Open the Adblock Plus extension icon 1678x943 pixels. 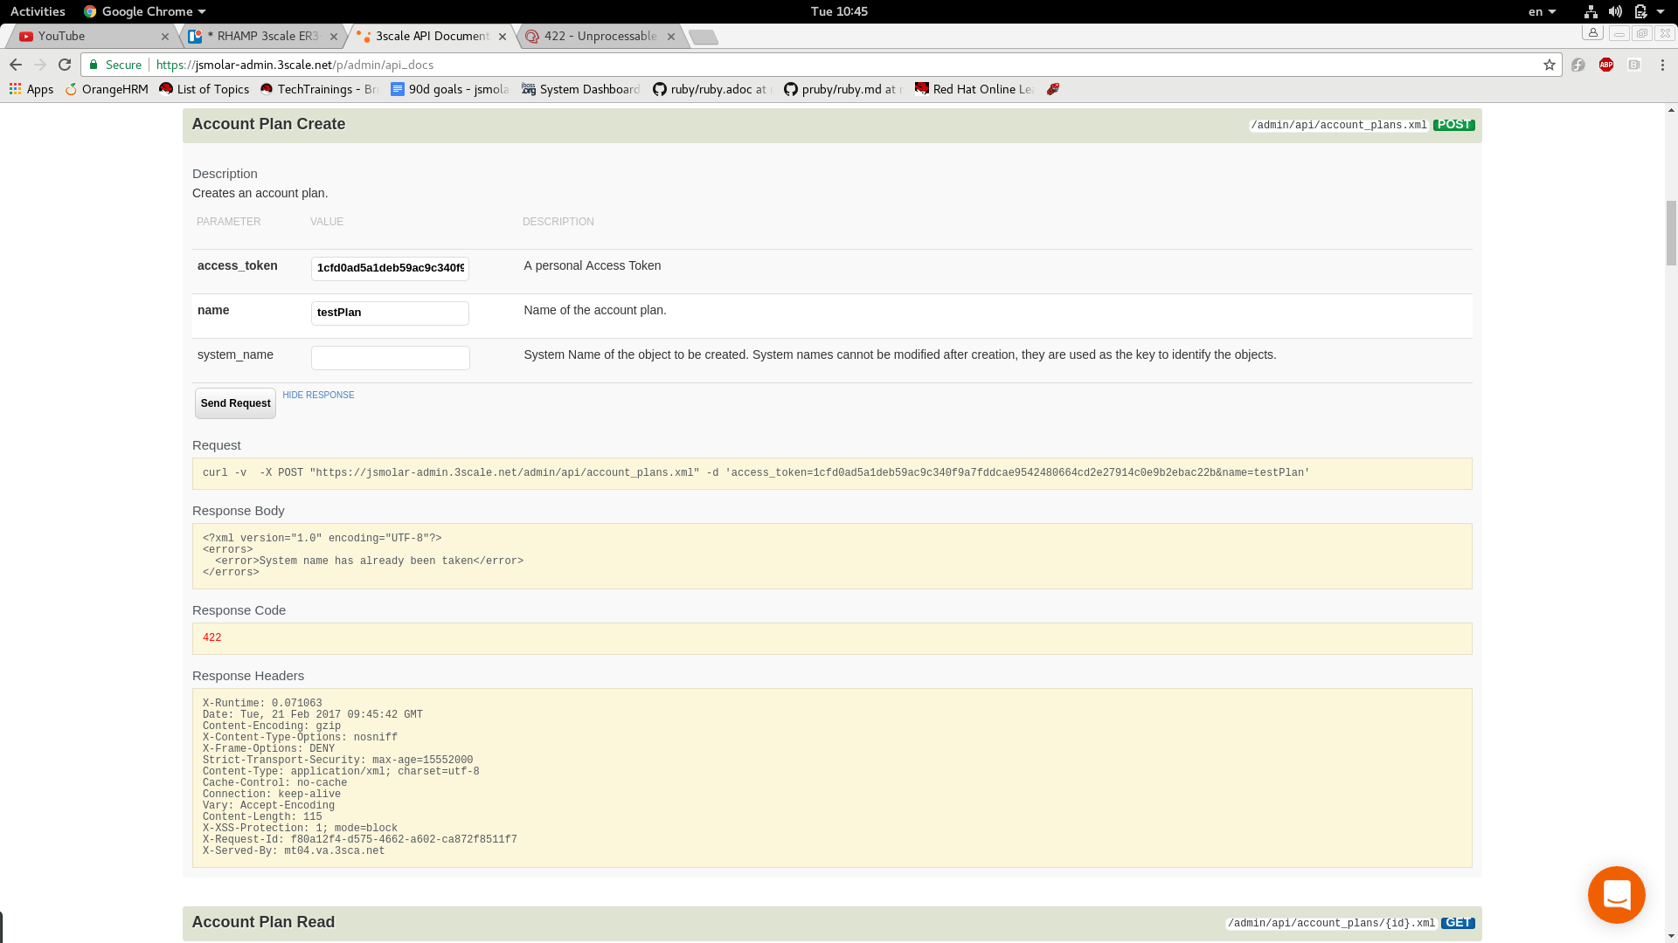tap(1606, 65)
